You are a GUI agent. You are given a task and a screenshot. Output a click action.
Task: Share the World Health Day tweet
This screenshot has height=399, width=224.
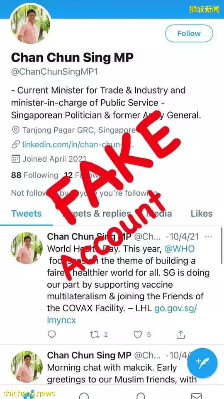180,334
